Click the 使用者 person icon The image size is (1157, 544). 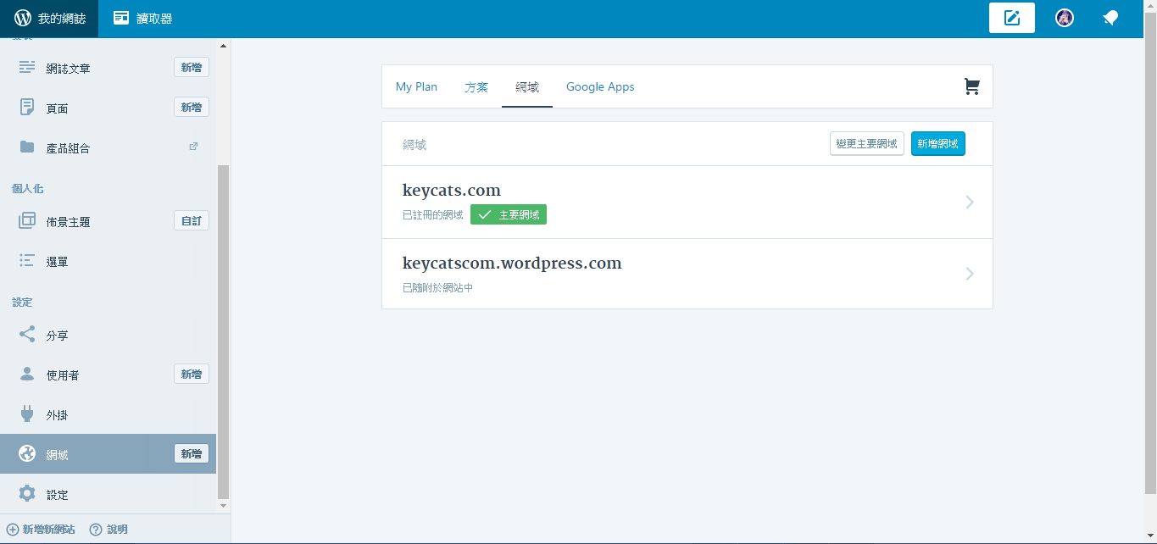pos(27,375)
